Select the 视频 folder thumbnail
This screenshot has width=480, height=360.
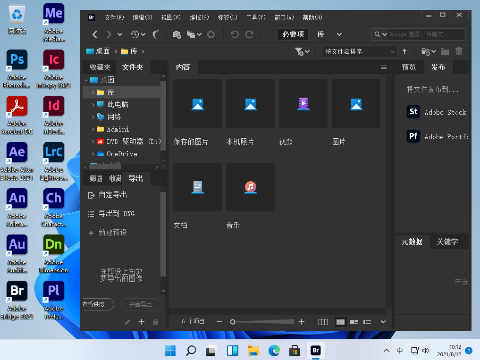[303, 103]
